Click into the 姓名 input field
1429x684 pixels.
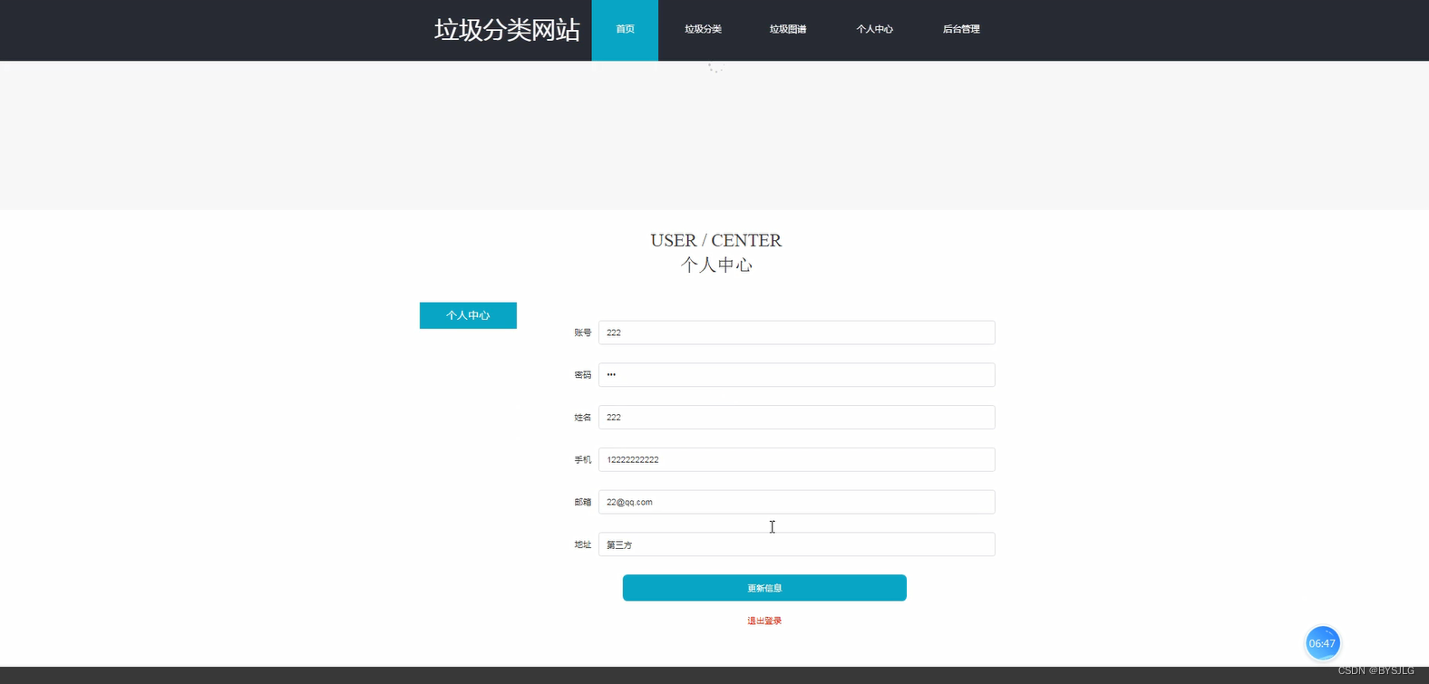point(796,418)
